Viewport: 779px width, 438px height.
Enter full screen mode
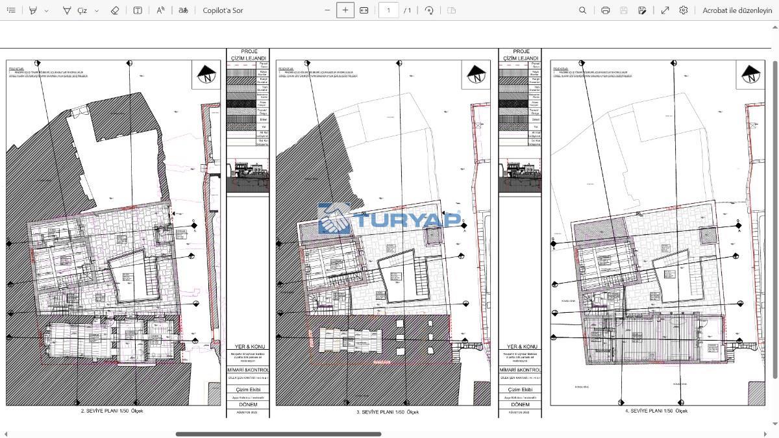[665, 10]
